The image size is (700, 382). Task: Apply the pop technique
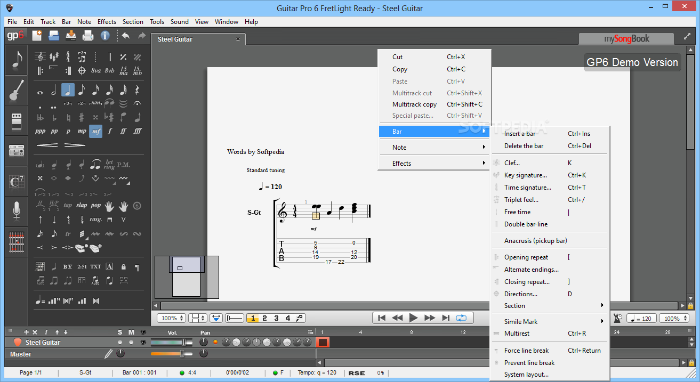(95, 205)
